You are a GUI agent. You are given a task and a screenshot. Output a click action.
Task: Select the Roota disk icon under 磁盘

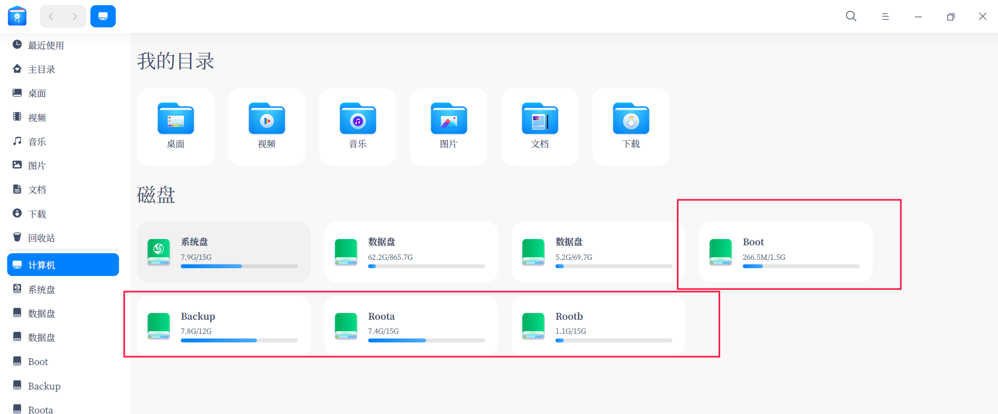[346, 326]
